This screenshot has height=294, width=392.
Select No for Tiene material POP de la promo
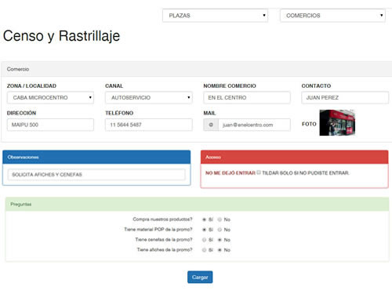(x=220, y=230)
